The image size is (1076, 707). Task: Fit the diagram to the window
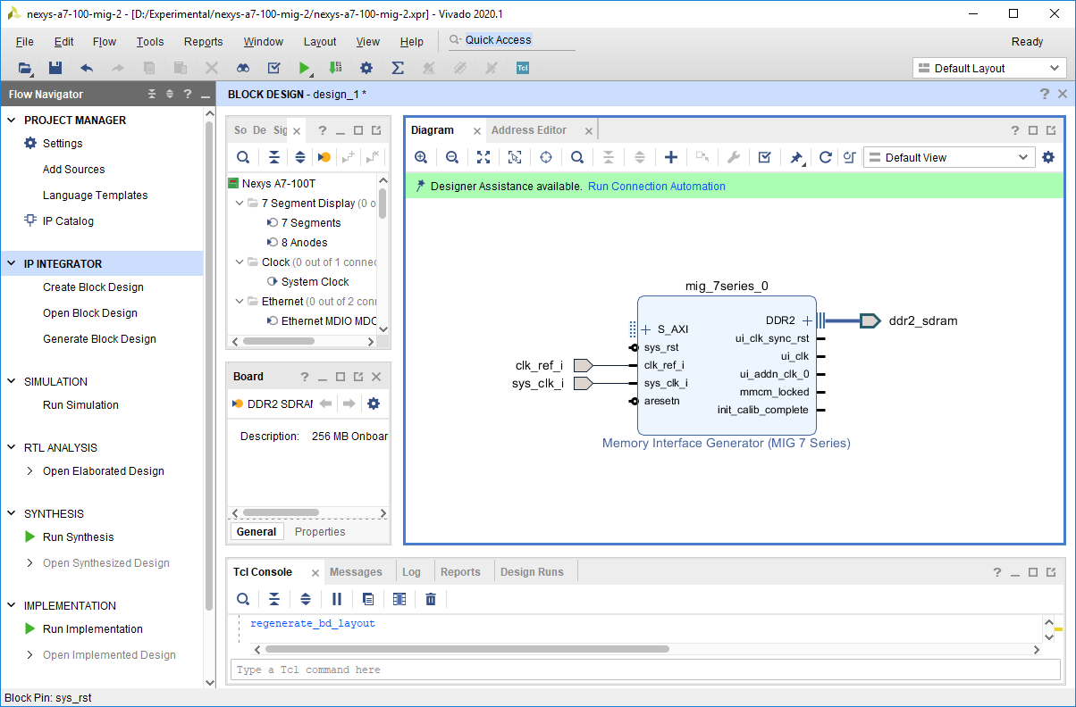point(483,157)
